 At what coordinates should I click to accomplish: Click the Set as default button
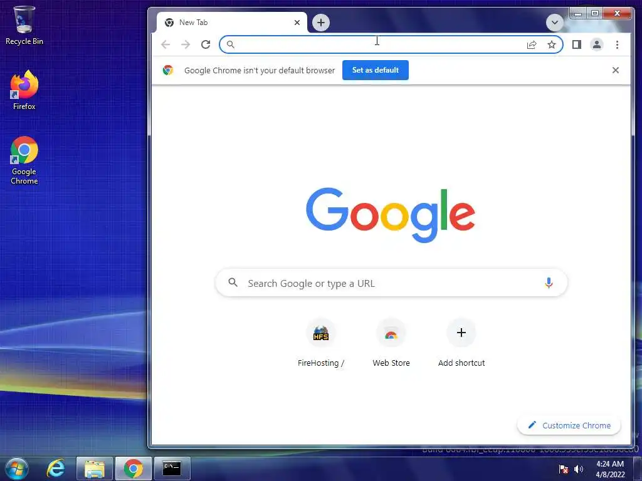(376, 70)
